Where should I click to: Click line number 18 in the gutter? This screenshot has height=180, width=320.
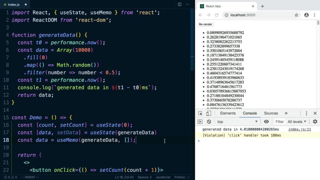(6, 140)
